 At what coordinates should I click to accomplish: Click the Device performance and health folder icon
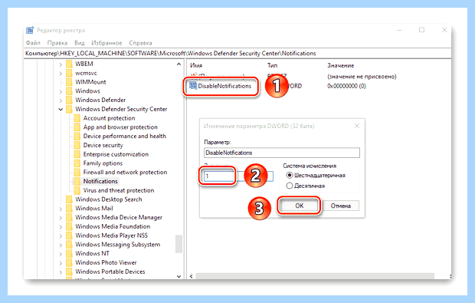77,137
